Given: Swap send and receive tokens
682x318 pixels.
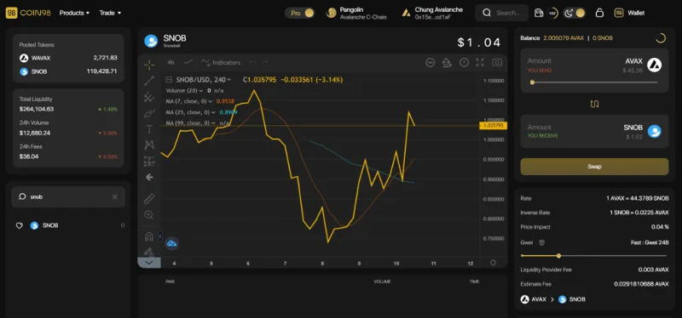Looking at the screenshot, I should [x=594, y=104].
